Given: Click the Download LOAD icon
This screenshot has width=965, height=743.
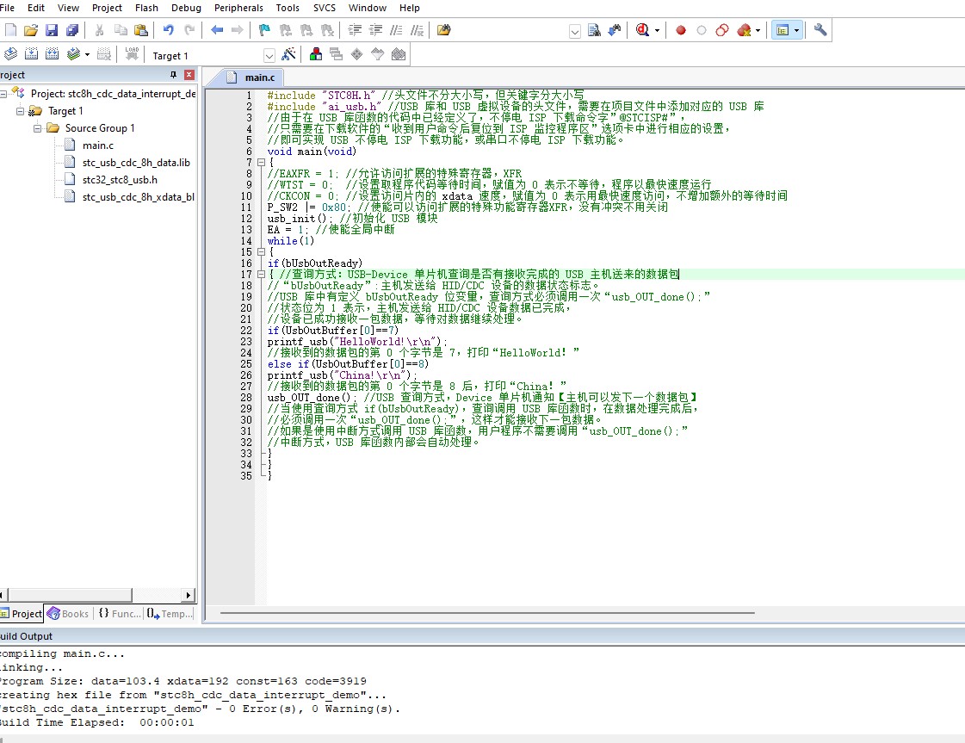Looking at the screenshot, I should pyautogui.click(x=132, y=54).
